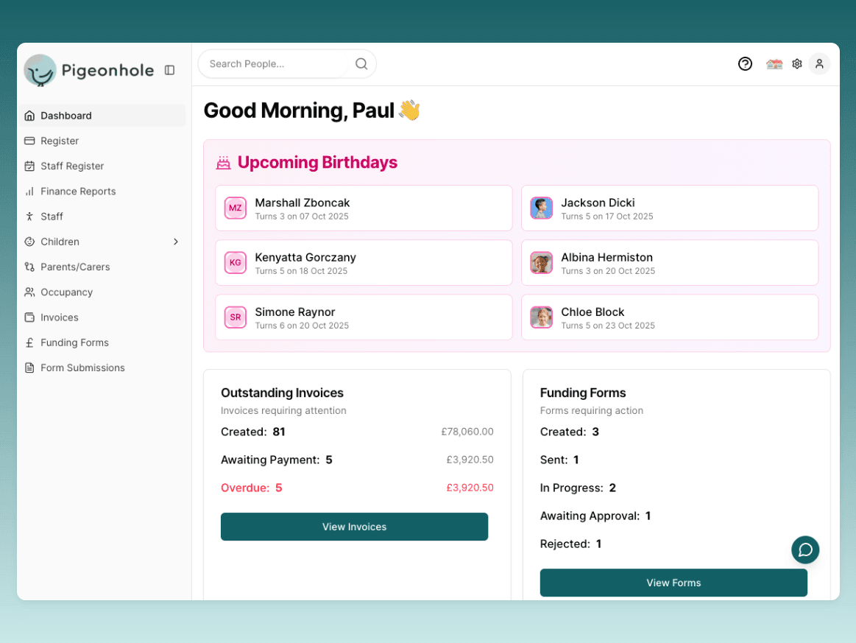Collapse the sidebar panel toggle
856x643 pixels.
[x=169, y=70]
